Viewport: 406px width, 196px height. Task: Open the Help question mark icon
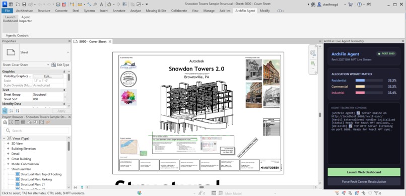pyautogui.click(x=359, y=5)
